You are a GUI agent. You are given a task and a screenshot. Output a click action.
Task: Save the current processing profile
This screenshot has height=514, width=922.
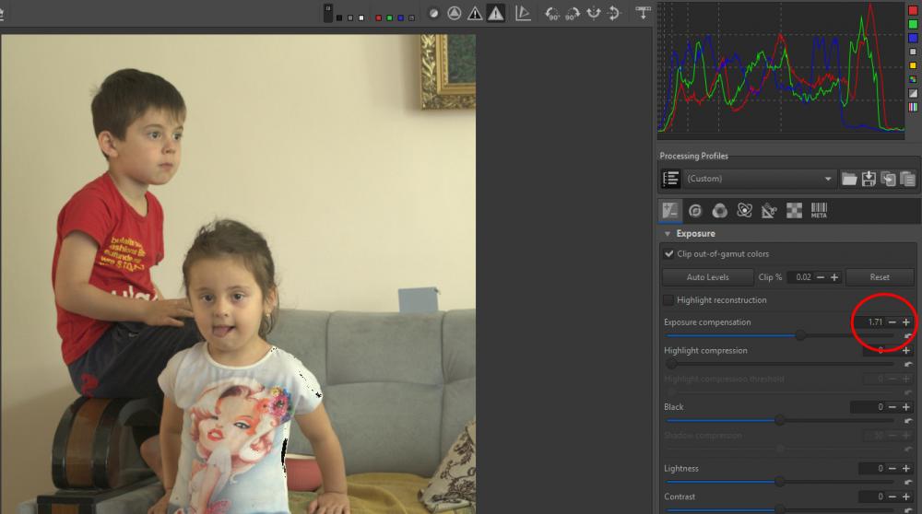tap(869, 179)
